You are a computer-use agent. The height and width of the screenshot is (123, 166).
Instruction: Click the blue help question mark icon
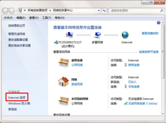(159, 23)
